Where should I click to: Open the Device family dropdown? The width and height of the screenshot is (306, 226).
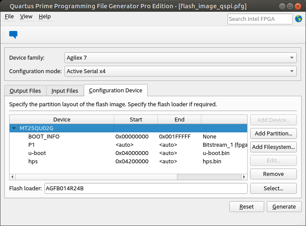pos(180,57)
